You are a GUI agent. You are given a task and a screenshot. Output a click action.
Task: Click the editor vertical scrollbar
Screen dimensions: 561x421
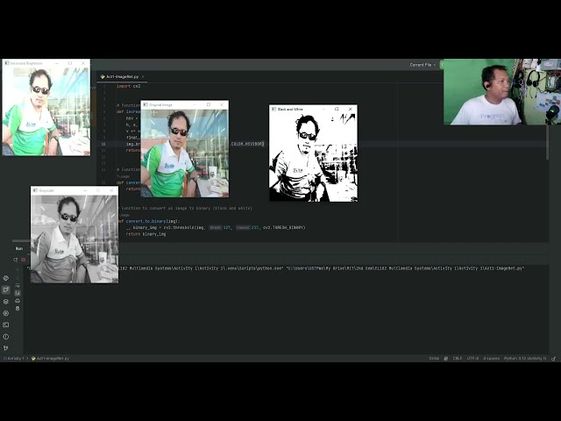pyautogui.click(x=547, y=143)
